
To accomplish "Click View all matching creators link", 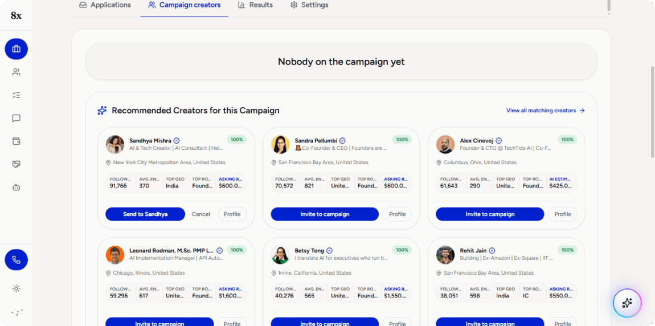I will point(546,111).
